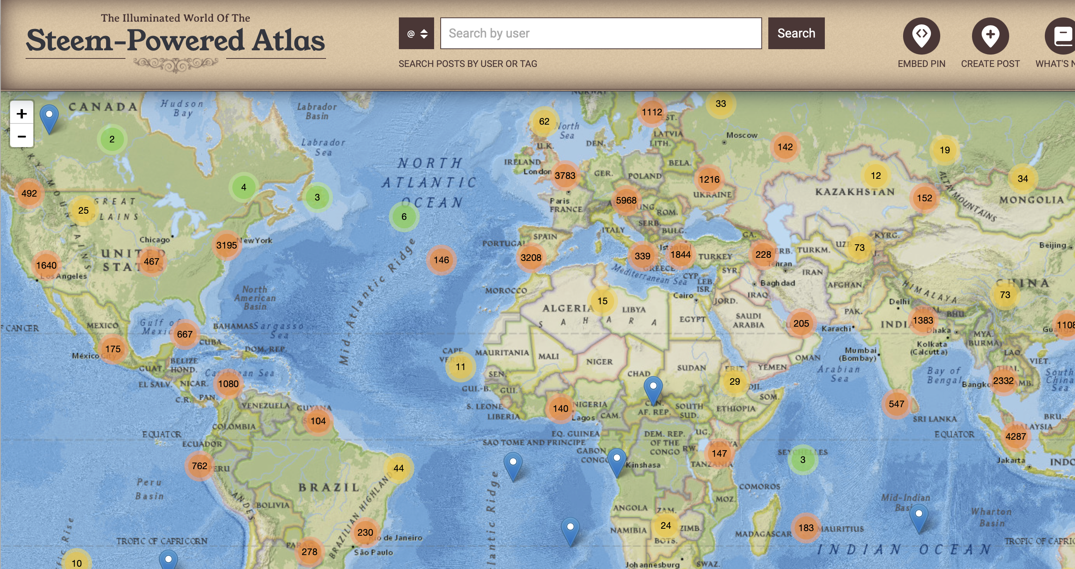Click the 183 cluster near Mauritius

click(x=806, y=528)
